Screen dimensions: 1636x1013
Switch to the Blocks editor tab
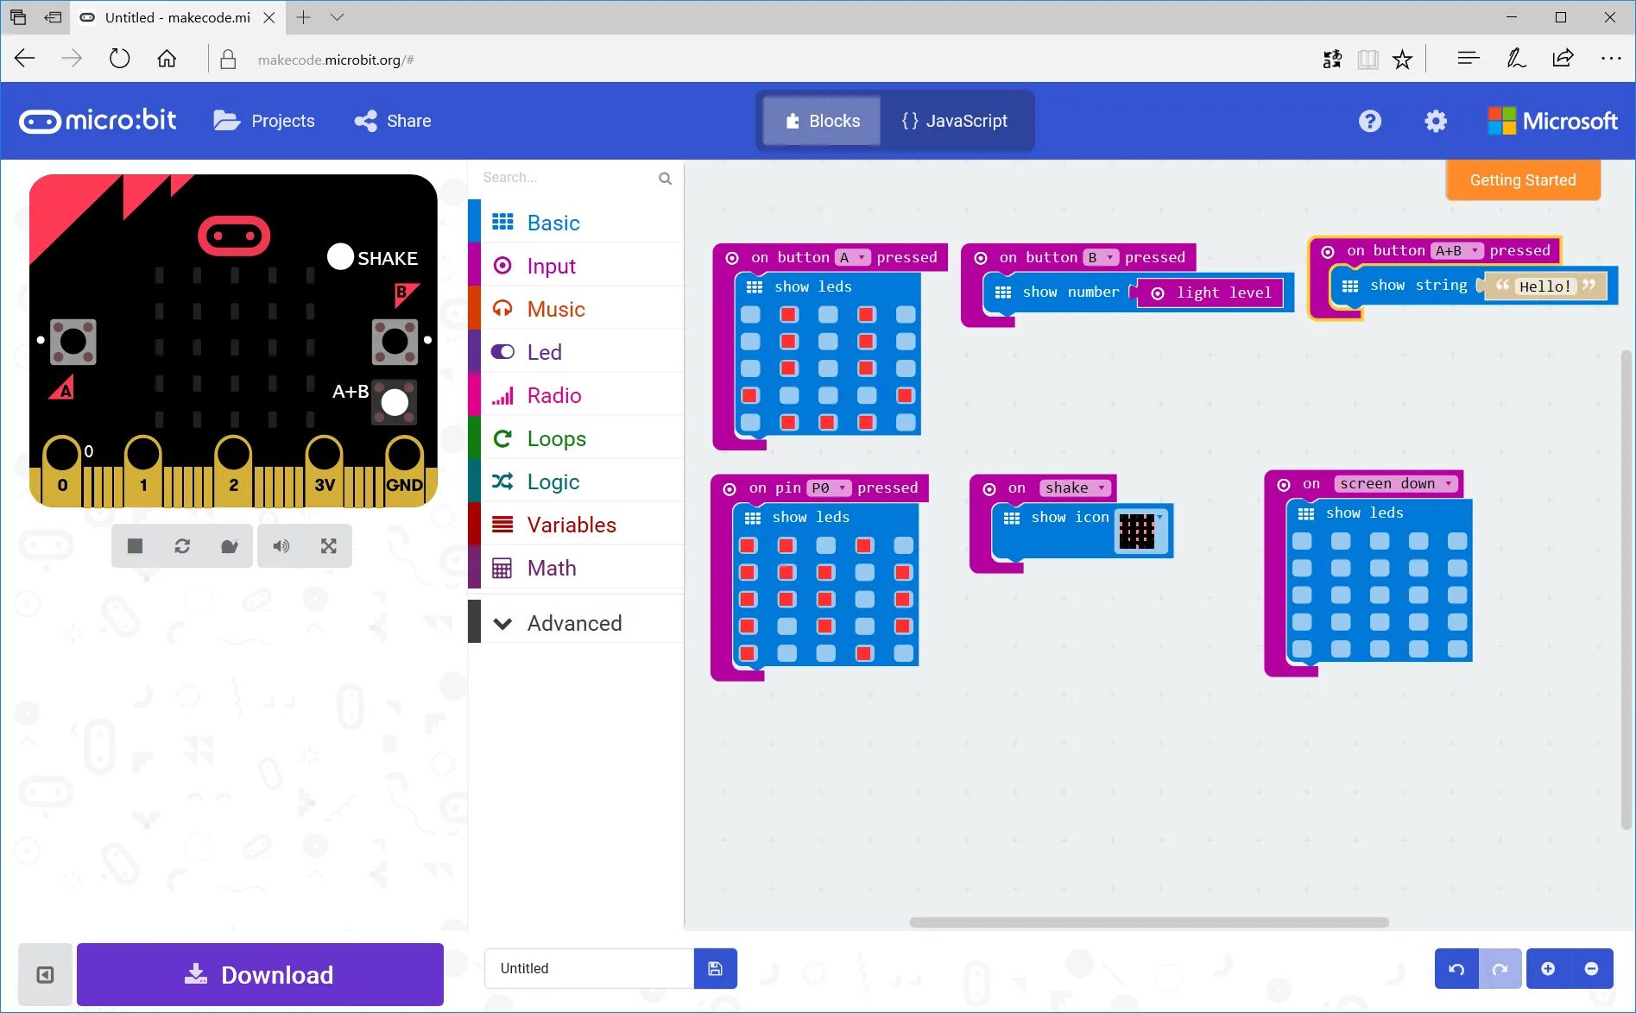[x=820, y=121]
